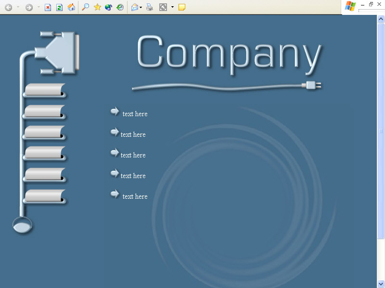Click the topmost 'text here' link
The height and width of the screenshot is (288, 385).
point(135,114)
